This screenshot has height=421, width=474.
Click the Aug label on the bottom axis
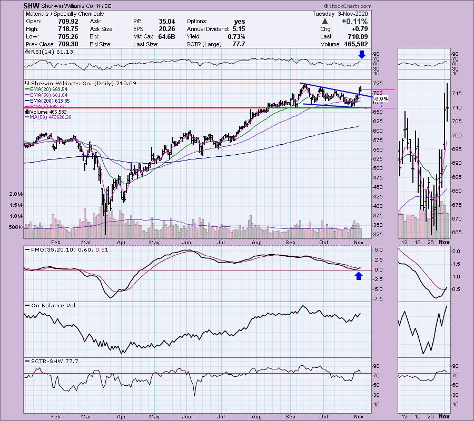[256, 416]
